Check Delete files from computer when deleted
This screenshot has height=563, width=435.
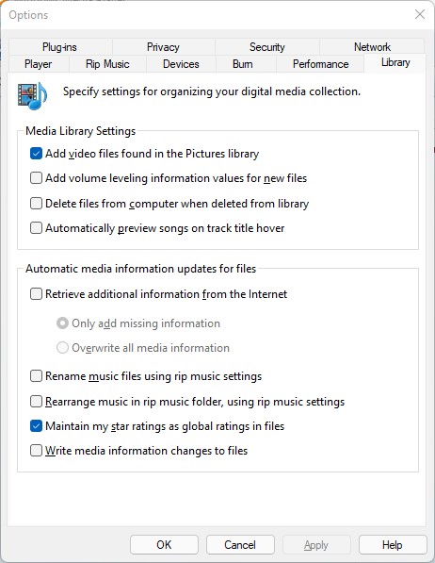coord(36,204)
